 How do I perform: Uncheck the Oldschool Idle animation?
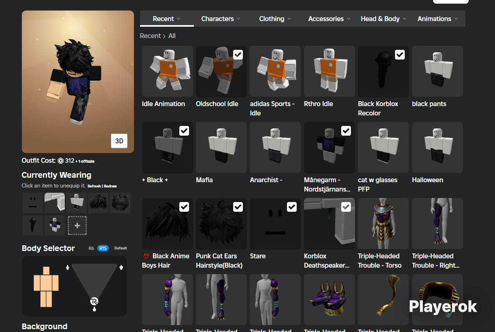tap(238, 55)
